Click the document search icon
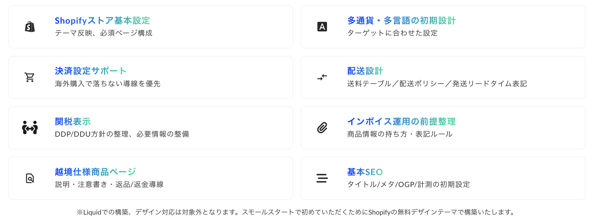 point(30,178)
